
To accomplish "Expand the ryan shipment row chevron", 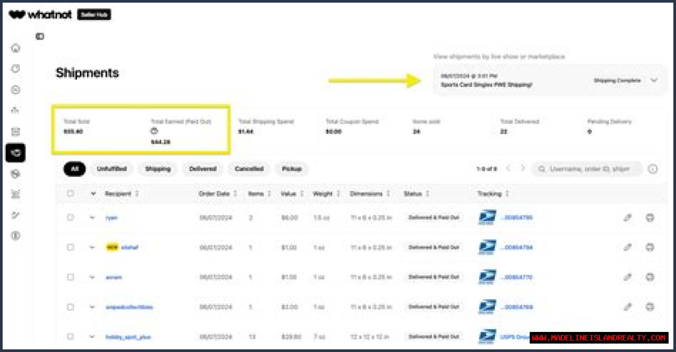I will click(93, 217).
